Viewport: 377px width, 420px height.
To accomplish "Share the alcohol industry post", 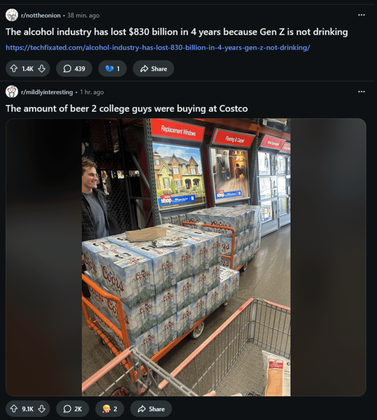I will click(153, 68).
